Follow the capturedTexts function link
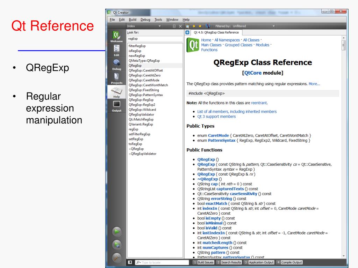The width and height of the screenshot is (358, 268). 230,189
